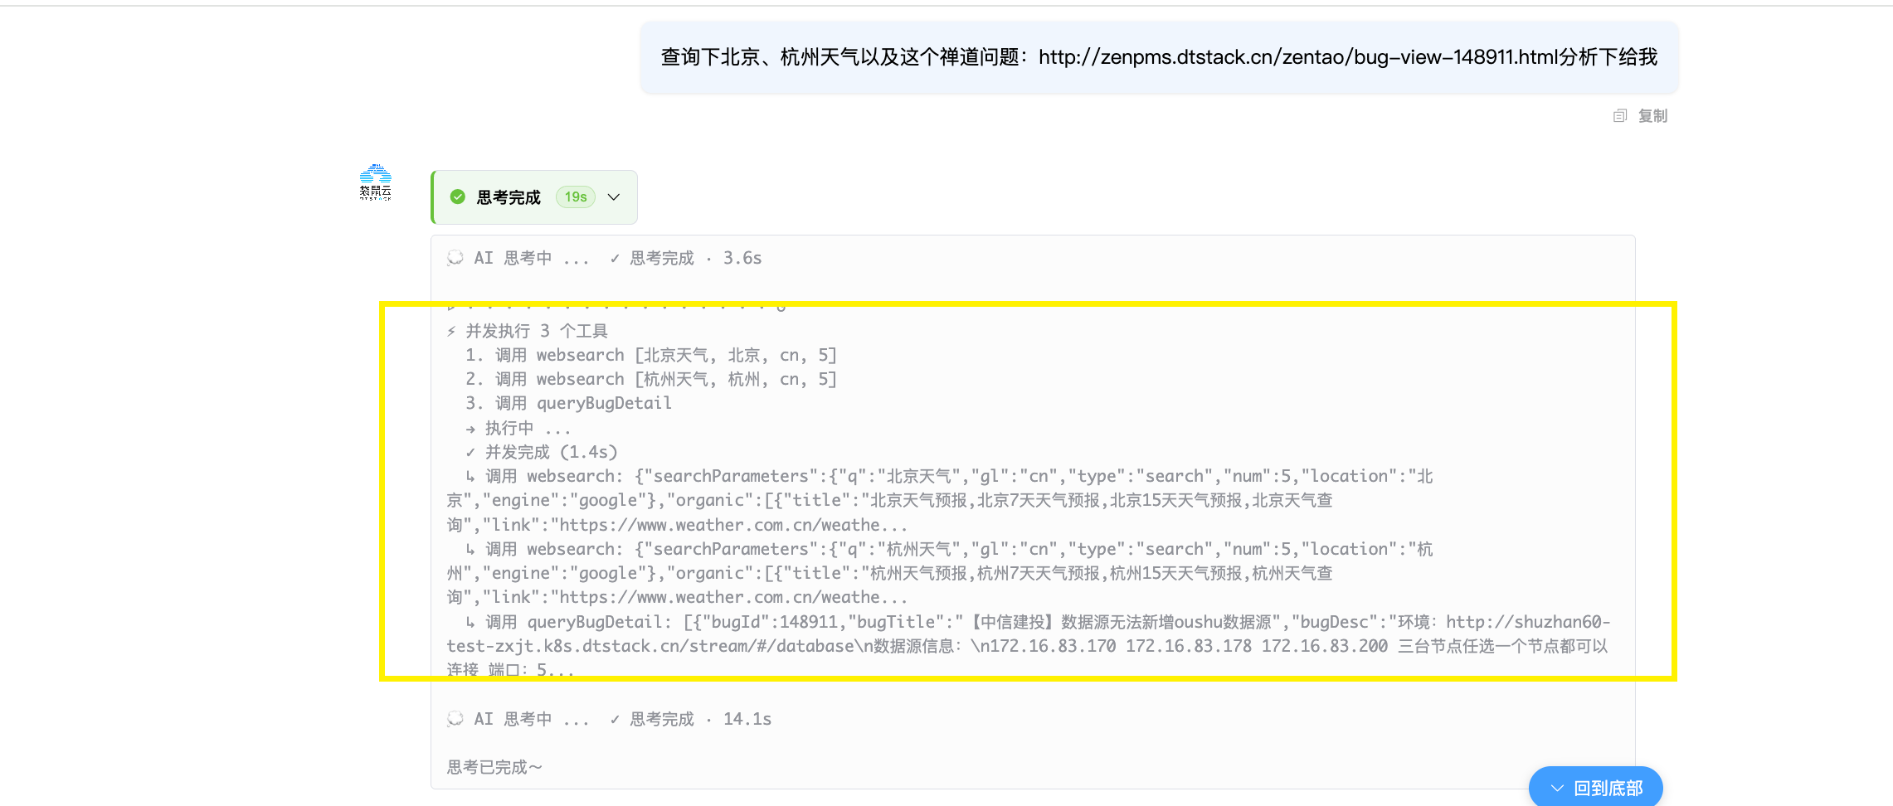
Task: Expand the 思考完成 chevron dropdown
Action: coord(614,197)
